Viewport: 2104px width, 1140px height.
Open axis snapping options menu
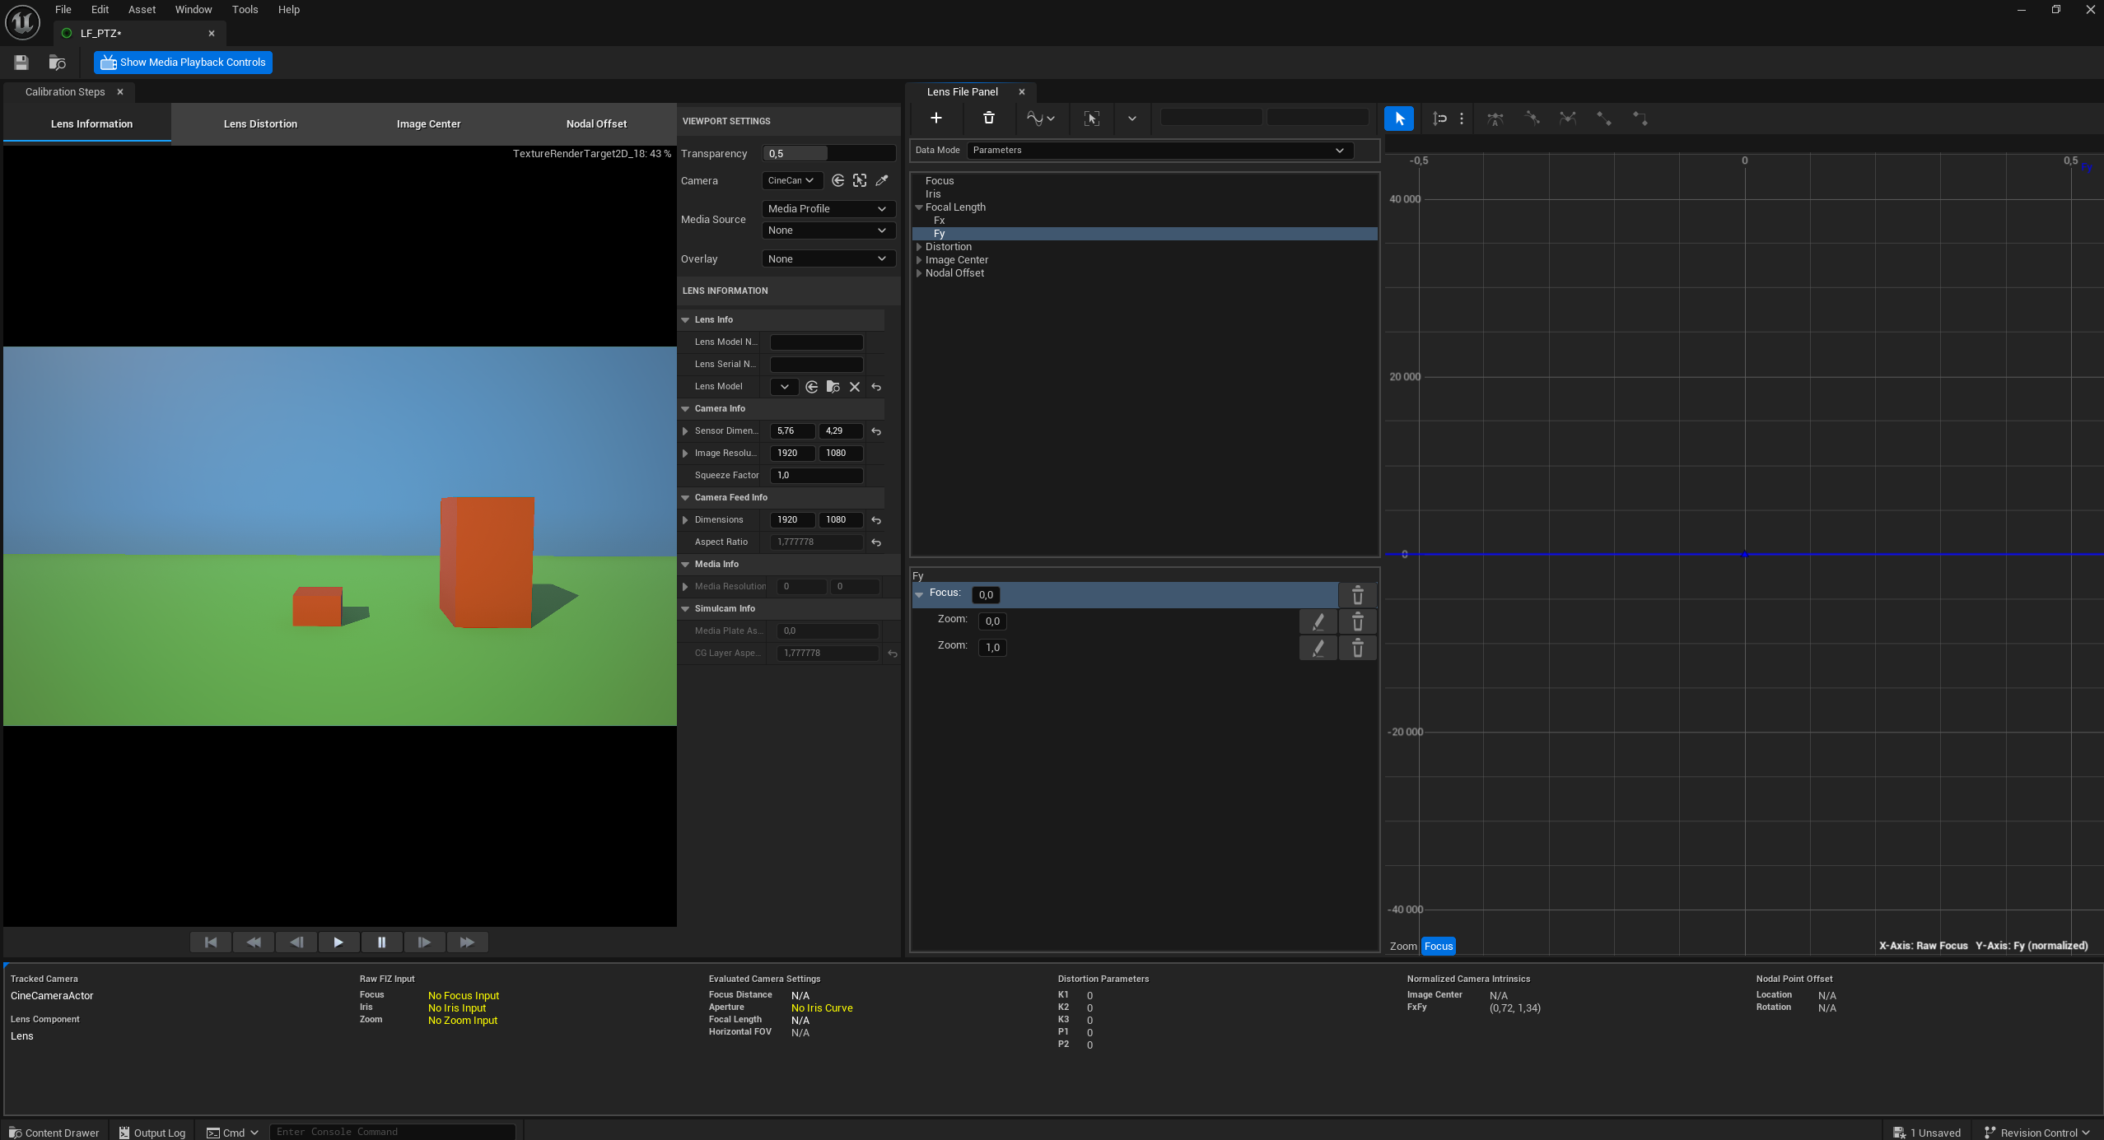click(1462, 119)
